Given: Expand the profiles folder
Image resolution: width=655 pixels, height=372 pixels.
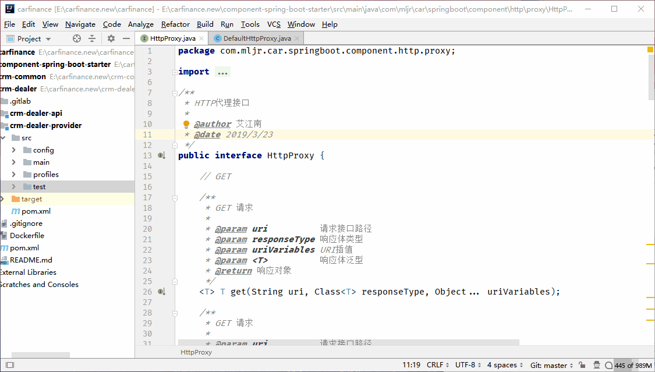Looking at the screenshot, I should point(14,175).
